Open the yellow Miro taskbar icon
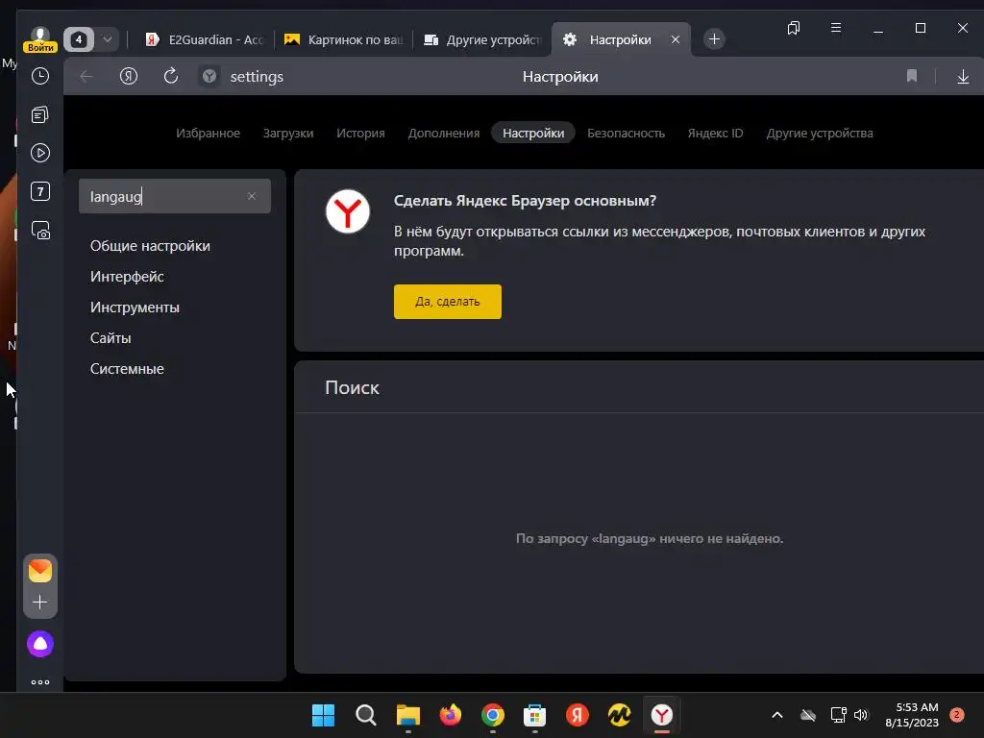Viewport: 984px width, 738px height. tap(620, 715)
